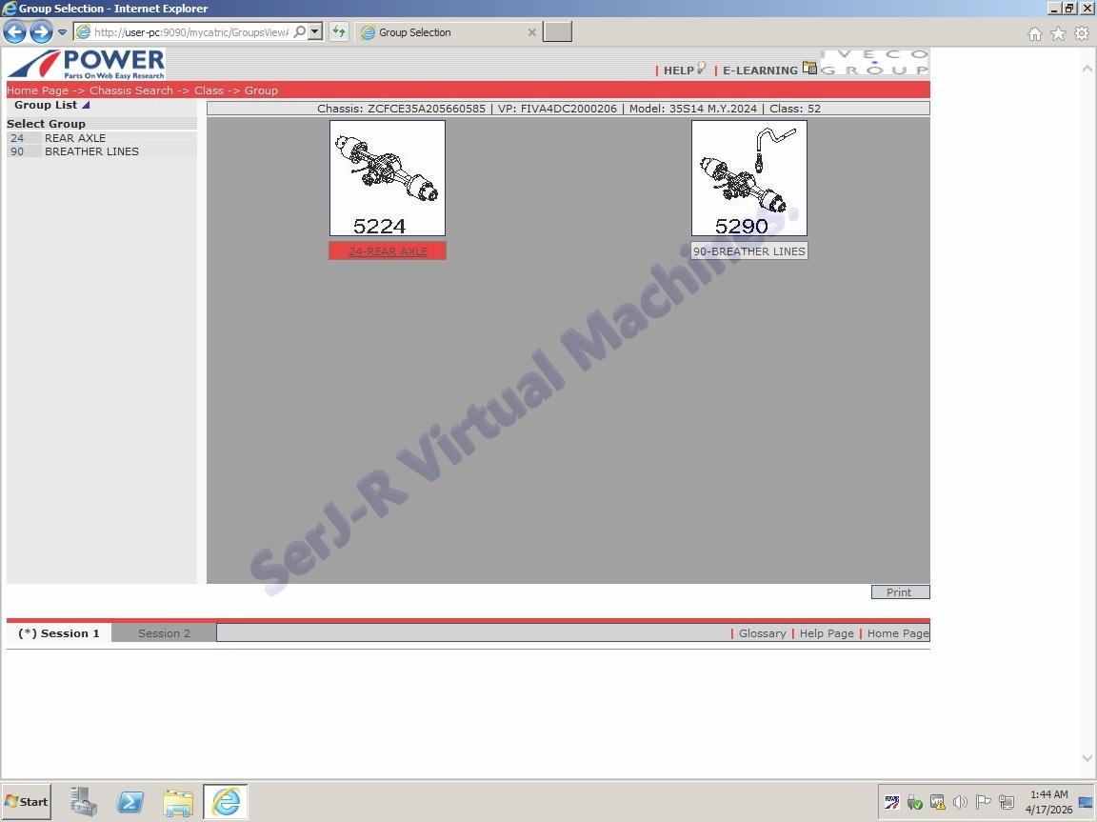Open the recent pages dropdown arrow
The height and width of the screenshot is (822, 1097).
coord(62,32)
